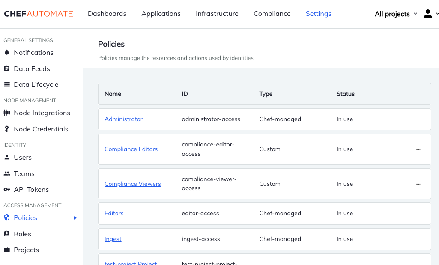Open Node Integrations page
Image resolution: width=439 pixels, height=265 pixels.
click(x=42, y=113)
